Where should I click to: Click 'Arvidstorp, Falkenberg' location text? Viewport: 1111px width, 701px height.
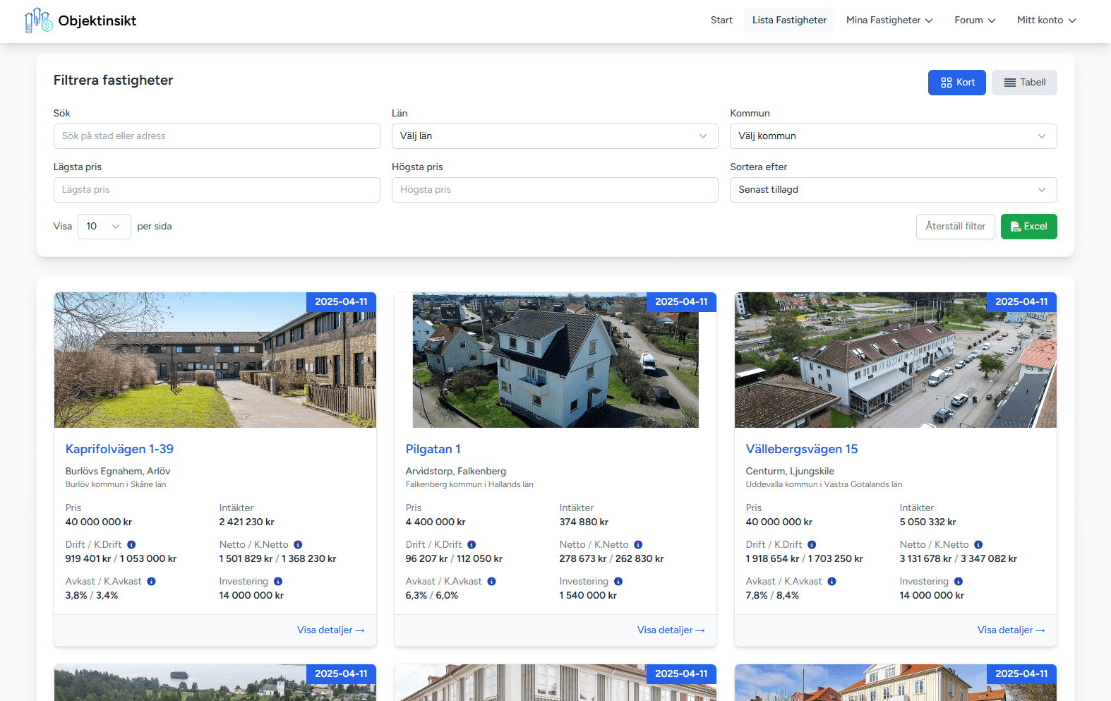click(456, 471)
